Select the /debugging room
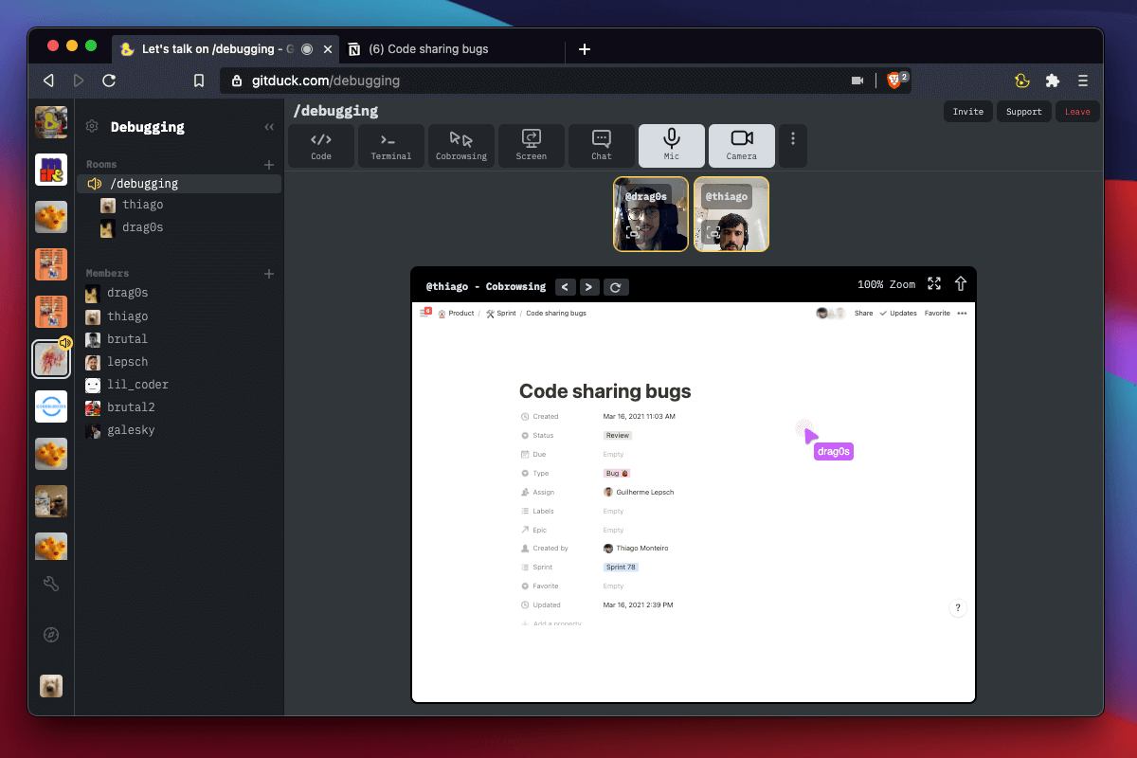Viewport: 1137px width, 758px height. click(x=179, y=184)
